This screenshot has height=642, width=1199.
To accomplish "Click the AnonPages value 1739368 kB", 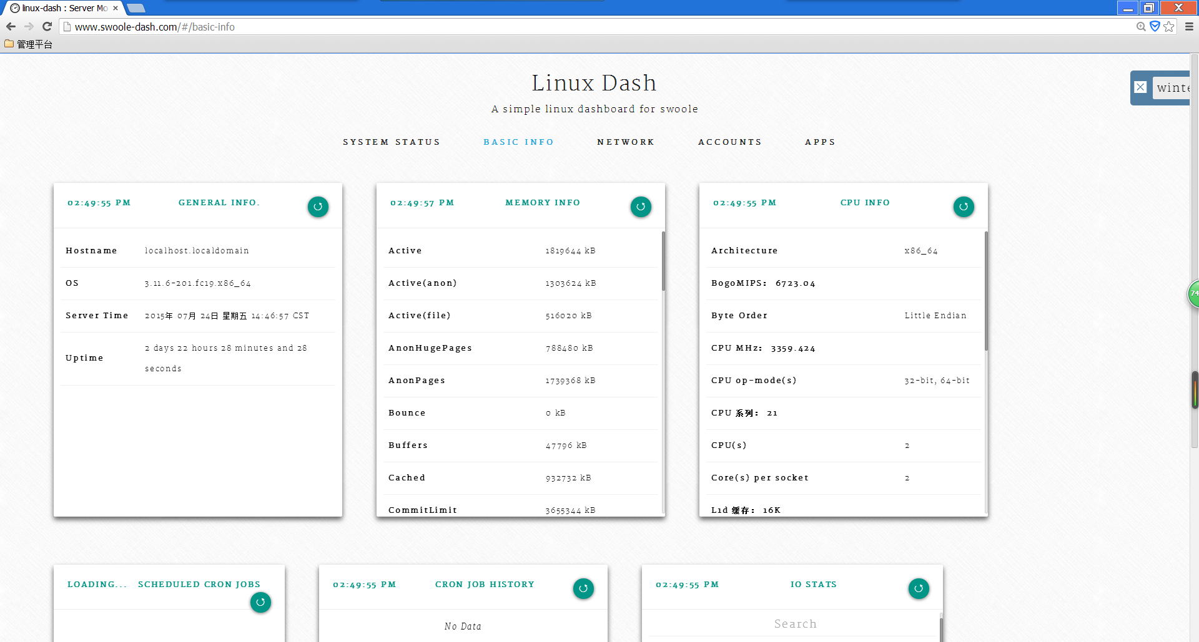I will (570, 381).
